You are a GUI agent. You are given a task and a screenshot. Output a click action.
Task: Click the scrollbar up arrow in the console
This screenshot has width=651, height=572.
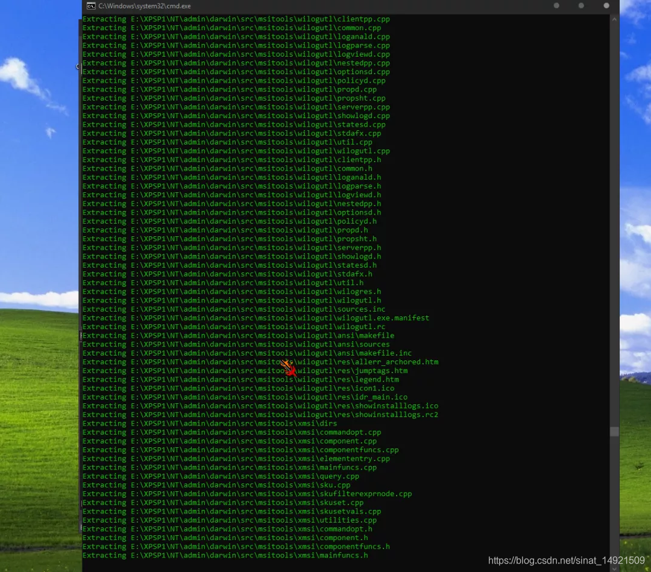(x=614, y=19)
